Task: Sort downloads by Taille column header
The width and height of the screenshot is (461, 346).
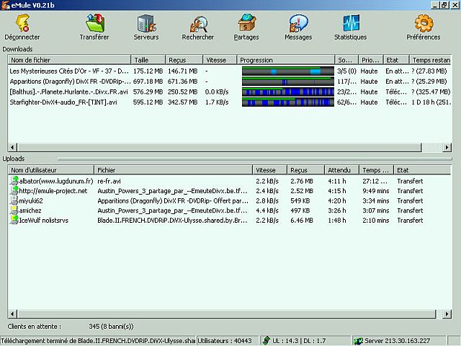Action: 148,60
